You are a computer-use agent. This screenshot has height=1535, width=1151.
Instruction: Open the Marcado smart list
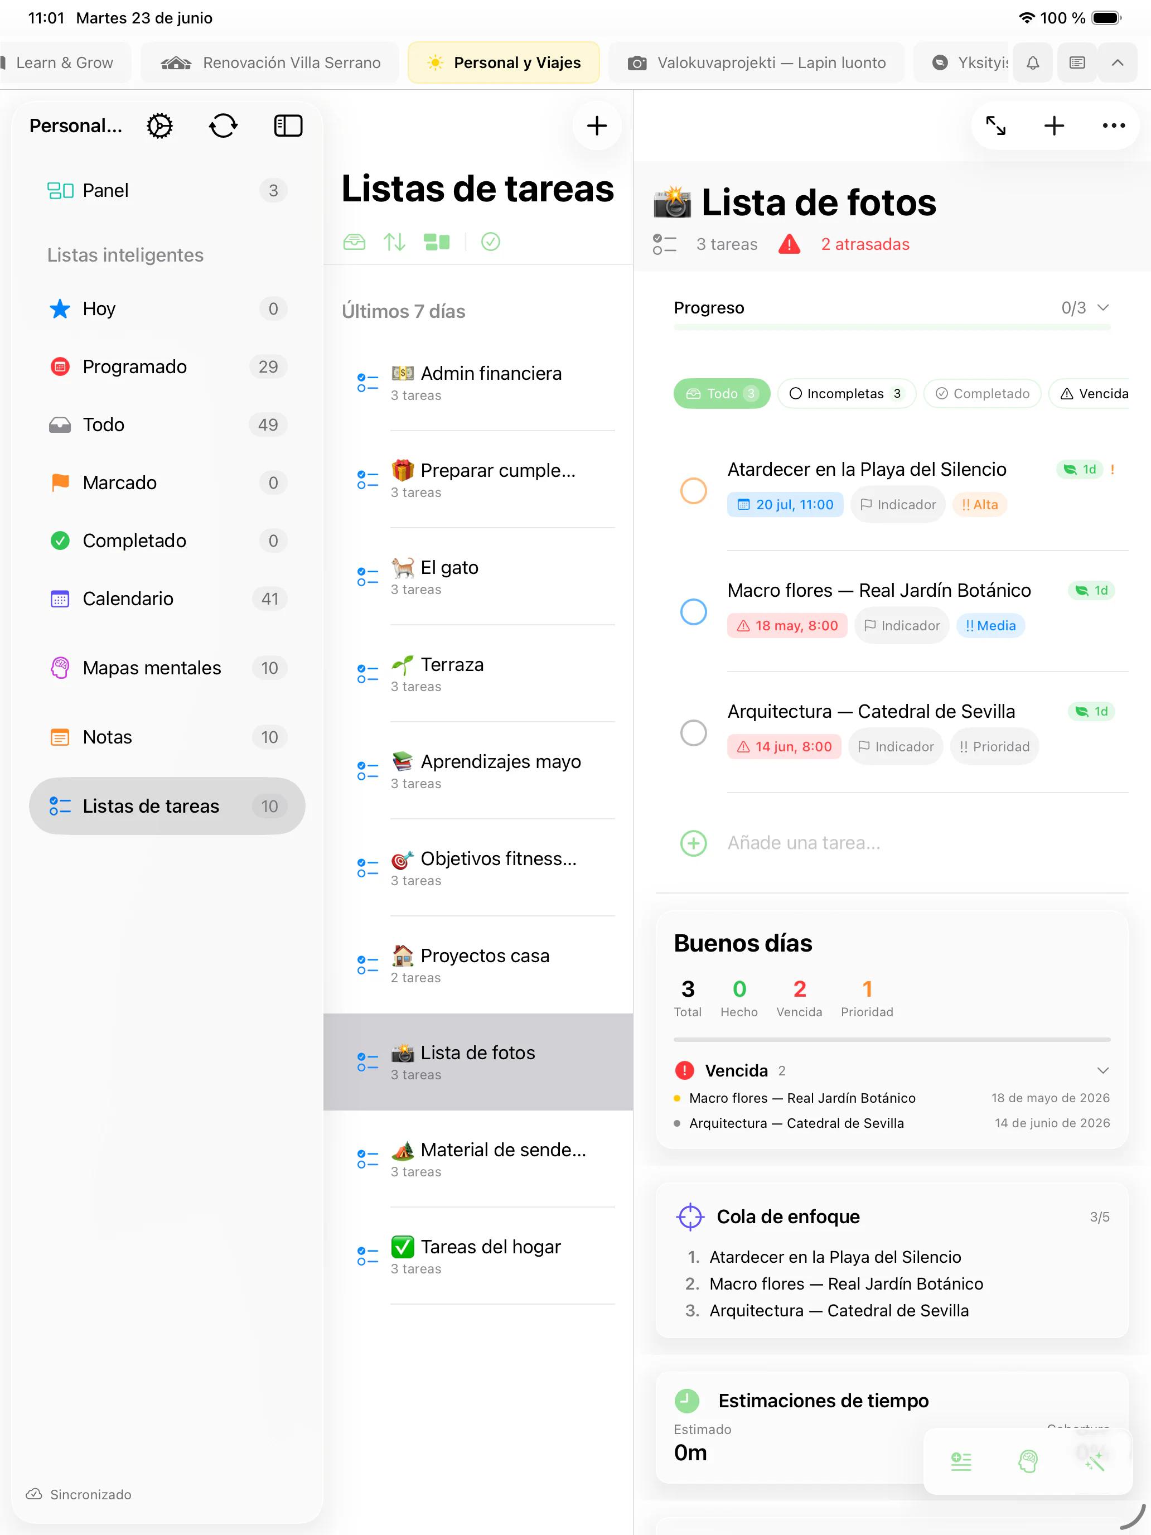point(167,483)
